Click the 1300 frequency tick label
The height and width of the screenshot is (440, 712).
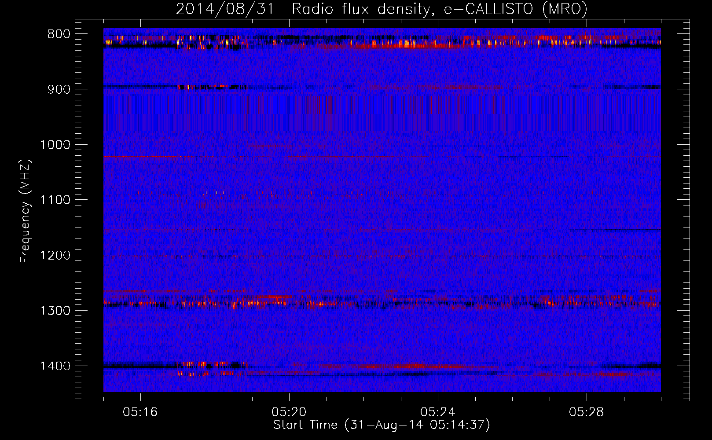coord(55,311)
